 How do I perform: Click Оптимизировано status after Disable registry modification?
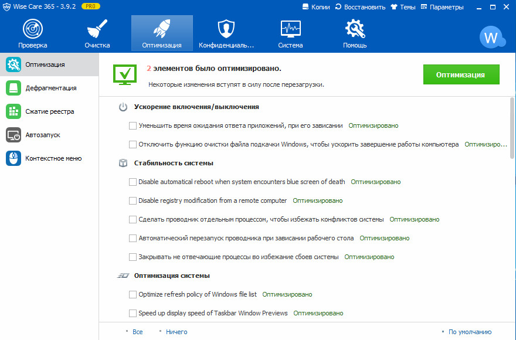(318, 200)
